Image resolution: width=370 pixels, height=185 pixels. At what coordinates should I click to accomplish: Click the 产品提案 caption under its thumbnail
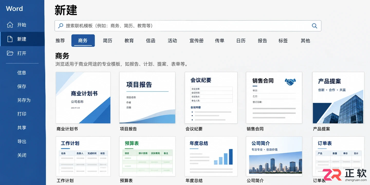(x=321, y=129)
